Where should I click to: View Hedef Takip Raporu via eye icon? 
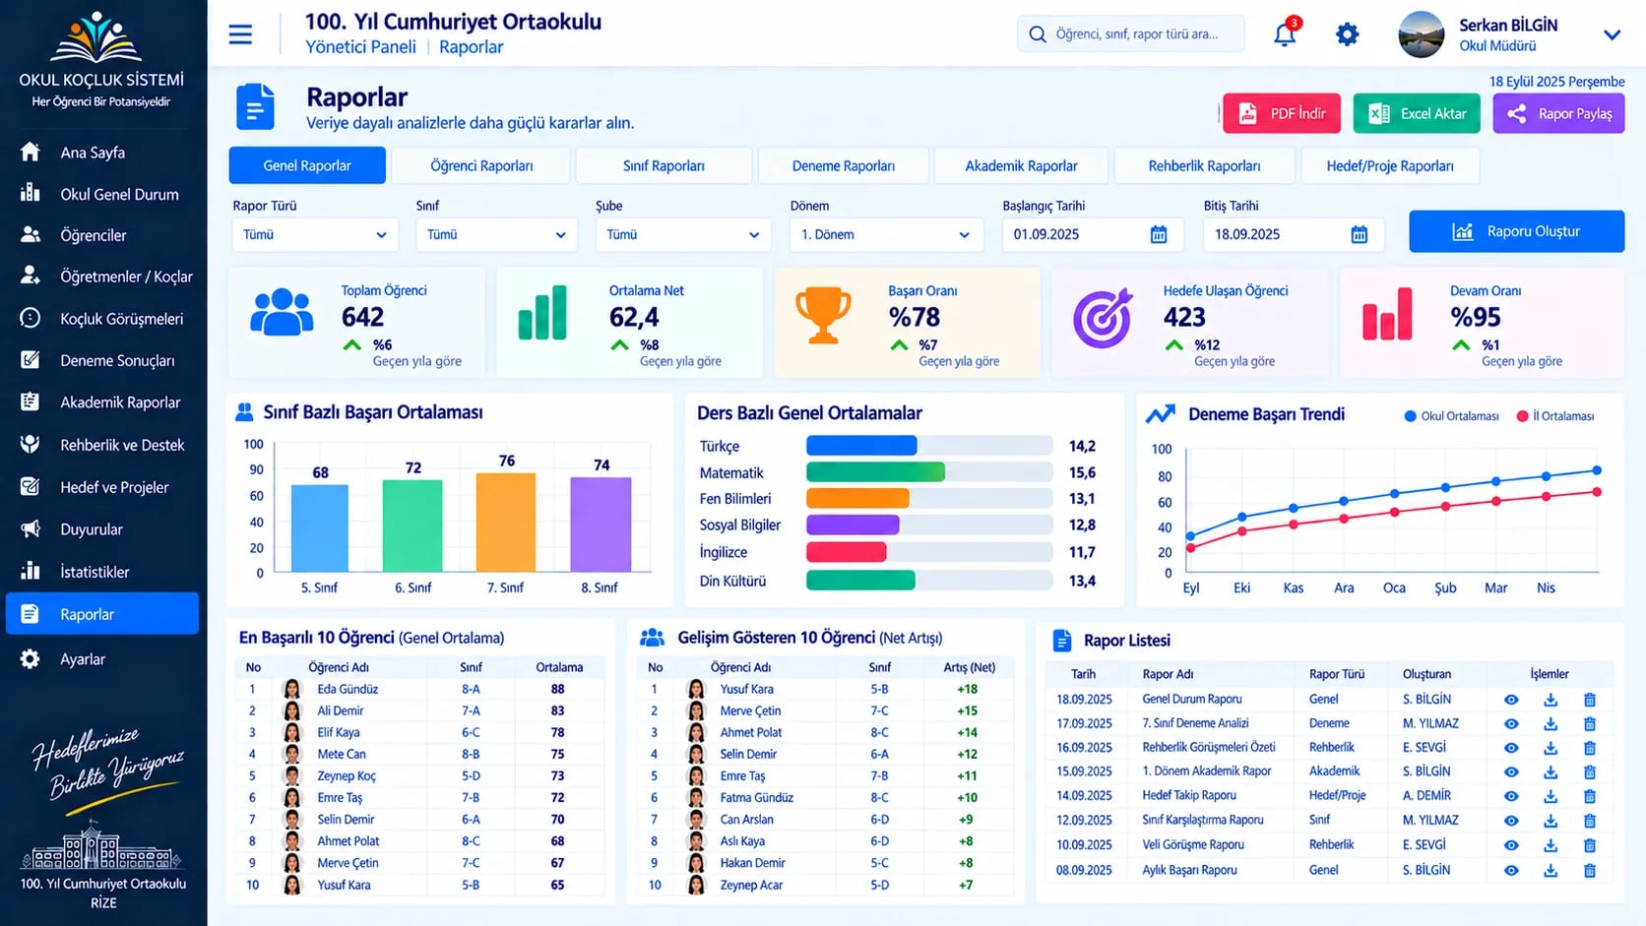(x=1511, y=796)
